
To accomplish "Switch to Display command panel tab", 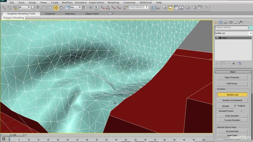I will 236,22.
